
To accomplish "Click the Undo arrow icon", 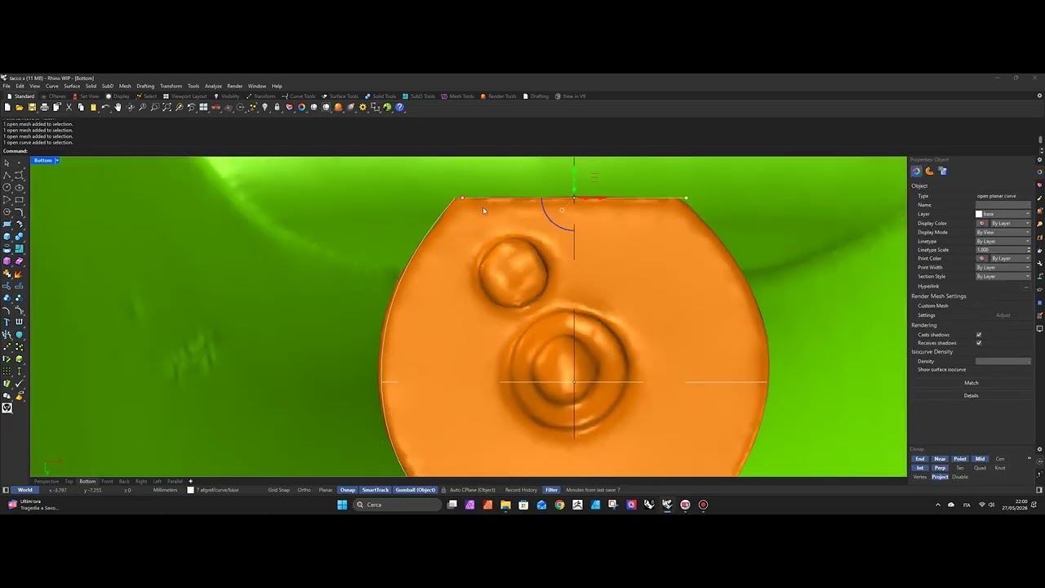I will pos(105,107).
